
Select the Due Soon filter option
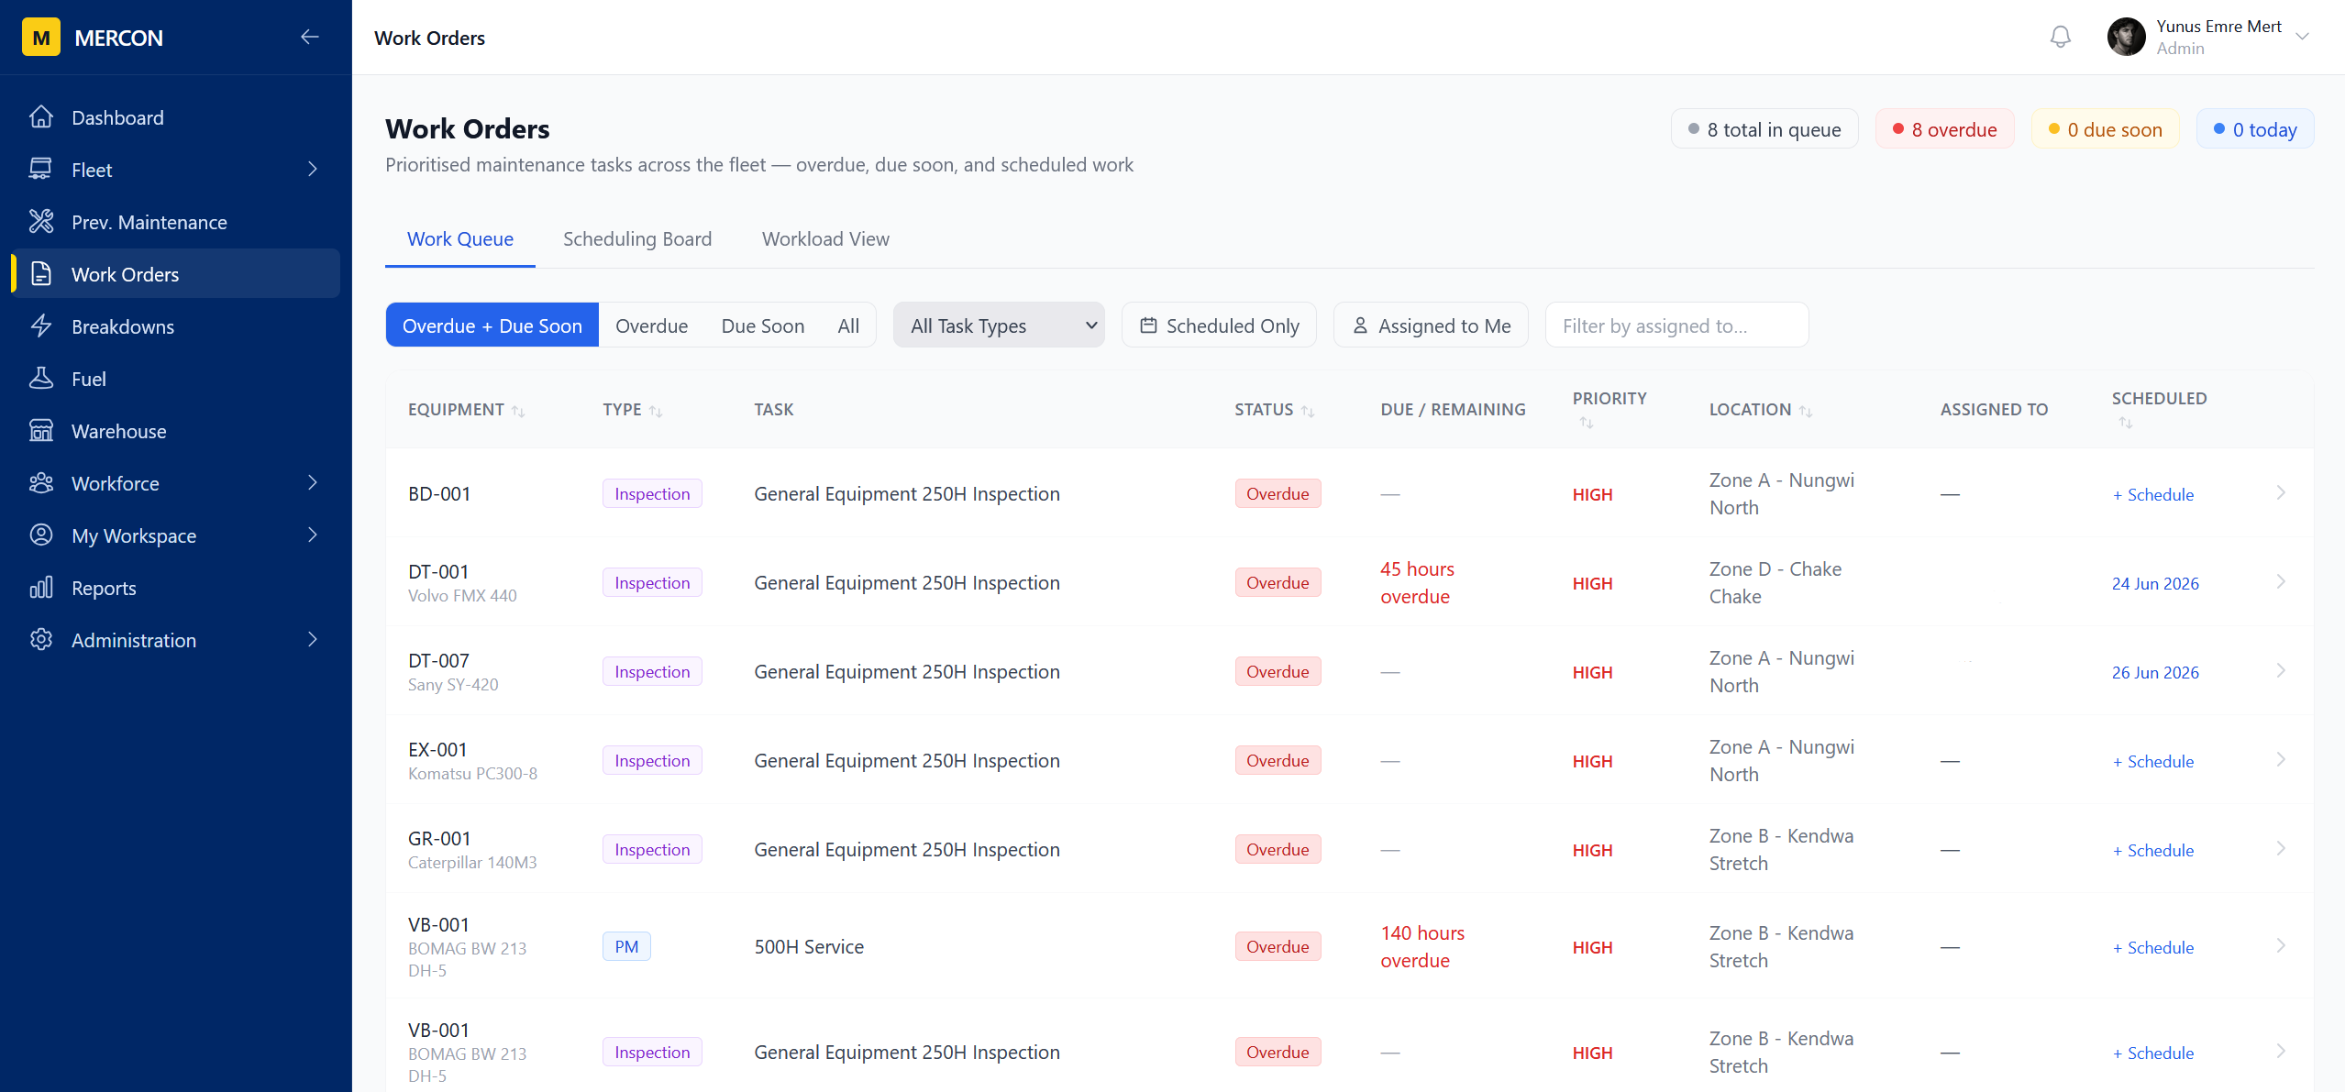pos(763,325)
